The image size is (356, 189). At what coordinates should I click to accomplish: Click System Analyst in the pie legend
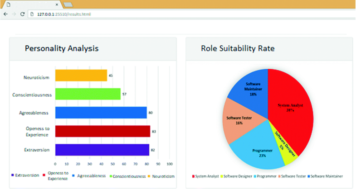click(205, 176)
